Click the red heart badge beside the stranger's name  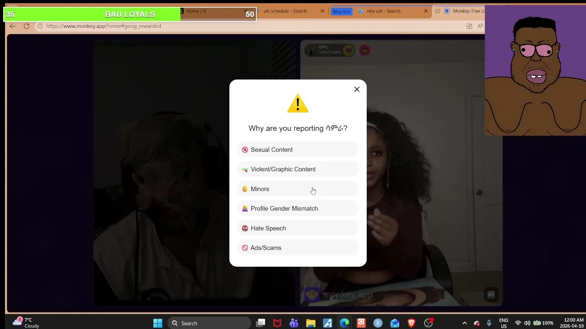click(x=349, y=50)
